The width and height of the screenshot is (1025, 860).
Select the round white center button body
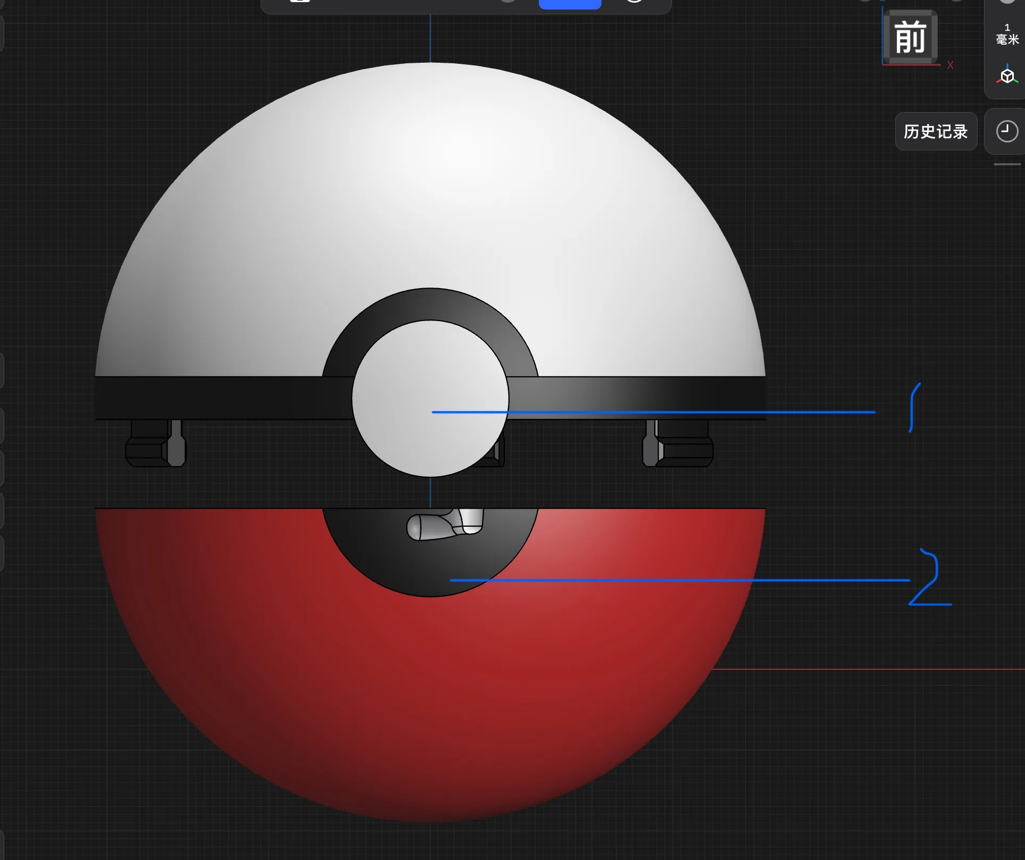(430, 398)
